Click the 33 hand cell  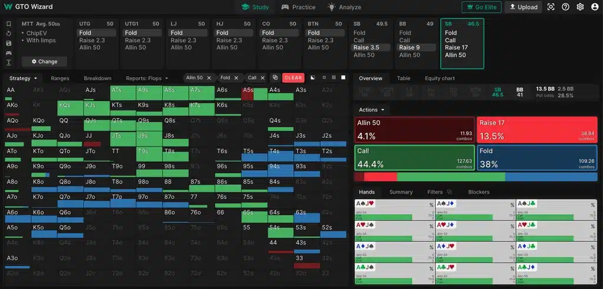(x=306, y=261)
